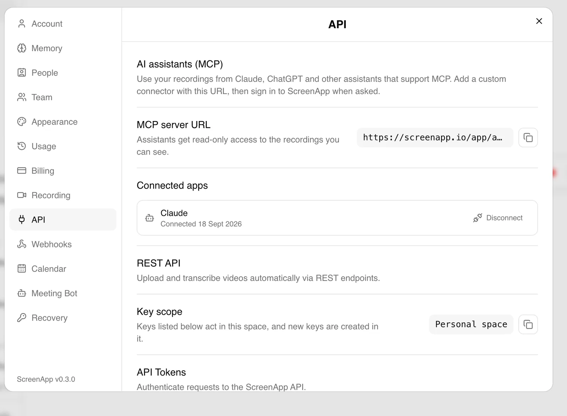The width and height of the screenshot is (567, 416).
Task: Click the Account person icon
Action: (22, 24)
